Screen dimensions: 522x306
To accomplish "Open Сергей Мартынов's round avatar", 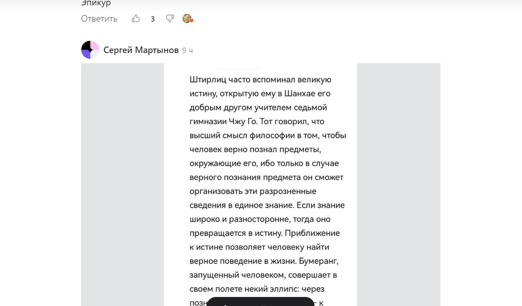I will pos(90,50).
